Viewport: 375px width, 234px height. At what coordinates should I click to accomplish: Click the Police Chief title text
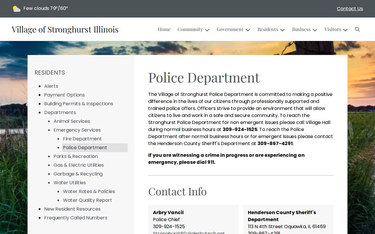coord(166,219)
